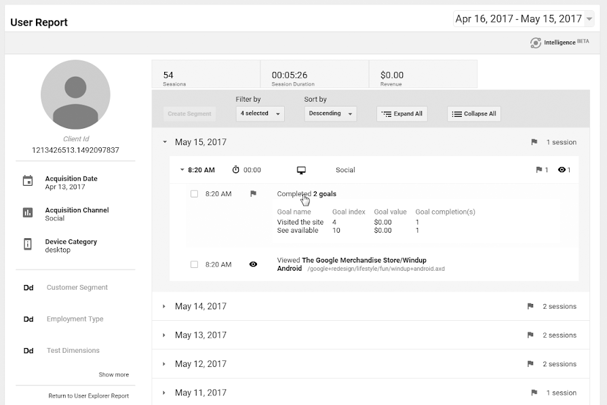Open the Intelligence BETA icon
Viewport: 607px width, 405px height.
pos(535,43)
